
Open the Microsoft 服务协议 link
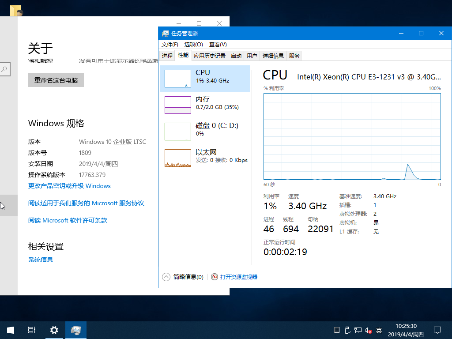click(x=86, y=203)
